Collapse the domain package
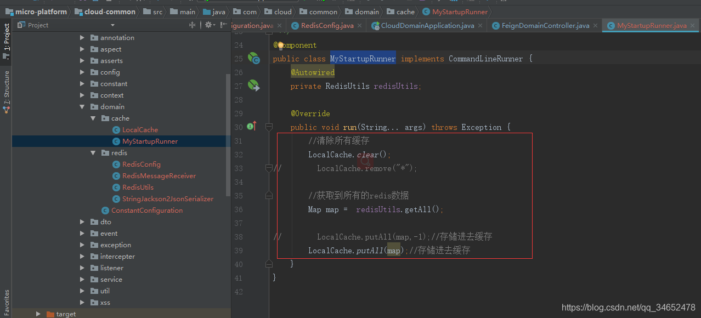Image resolution: width=701 pixels, height=318 pixels. 82,107
